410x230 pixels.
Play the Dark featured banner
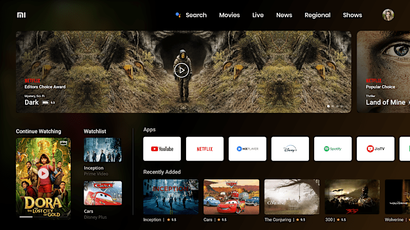pyautogui.click(x=181, y=70)
